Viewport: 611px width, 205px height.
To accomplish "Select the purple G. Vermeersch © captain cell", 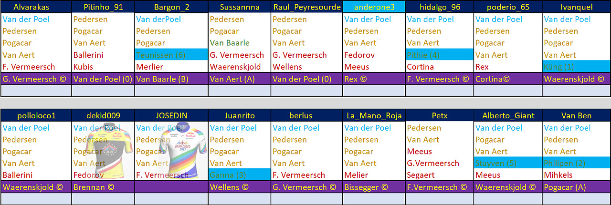I will tap(36, 79).
